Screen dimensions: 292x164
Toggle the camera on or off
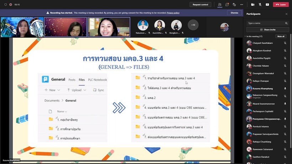pos(253,5)
